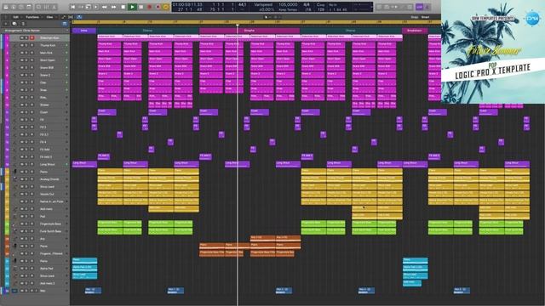Image resolution: width=545 pixels, height=306 pixels.
Task: Click Sidechain Kick track color strip
Action: (7, 37)
